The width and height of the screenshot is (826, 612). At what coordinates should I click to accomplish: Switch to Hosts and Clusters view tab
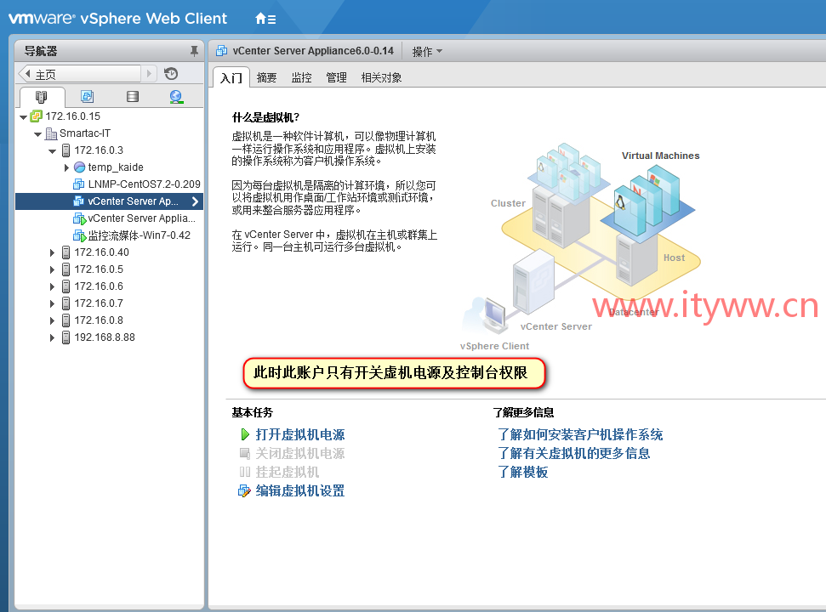(x=41, y=97)
